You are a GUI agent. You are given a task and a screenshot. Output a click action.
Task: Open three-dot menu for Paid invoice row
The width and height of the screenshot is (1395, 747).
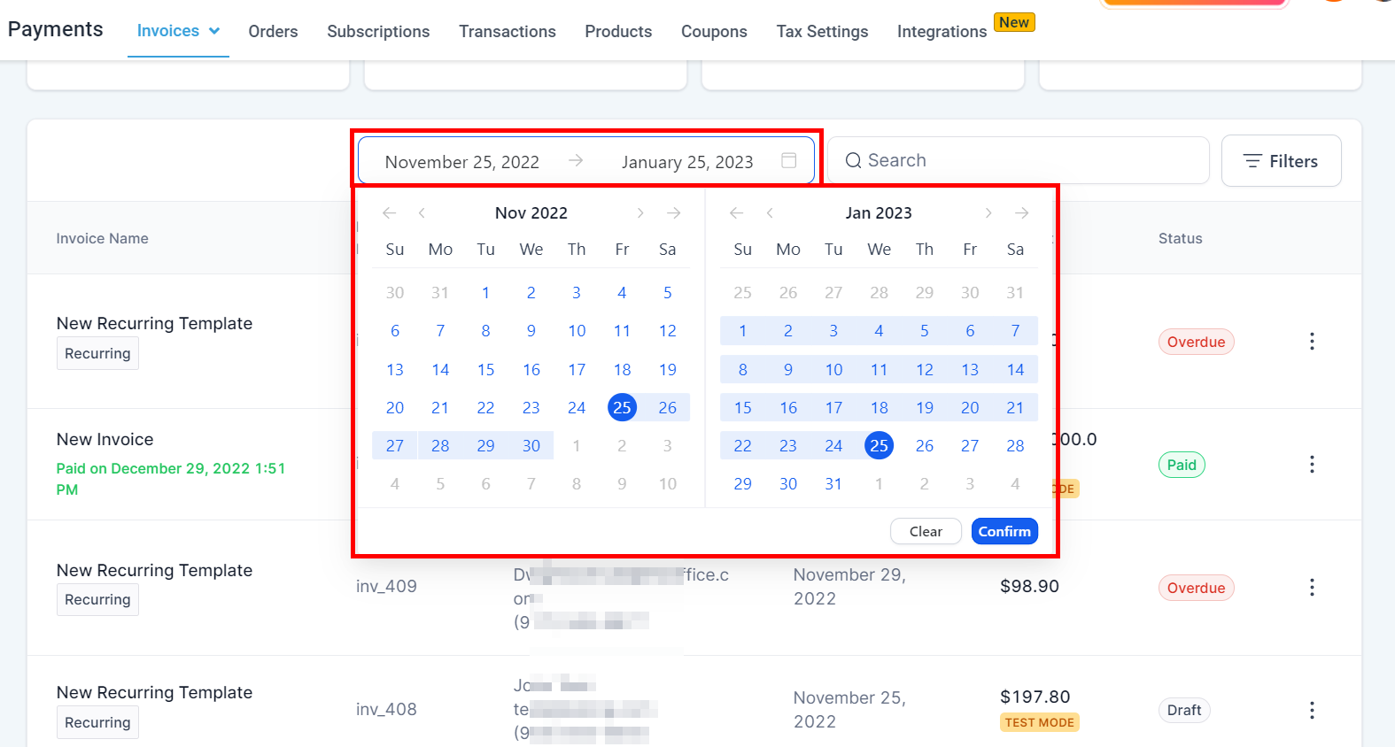1312,465
